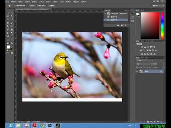Viewport: 171px width, 128px height.
Task: Add a Curves adjustment layer
Action: click(x=148, y=47)
